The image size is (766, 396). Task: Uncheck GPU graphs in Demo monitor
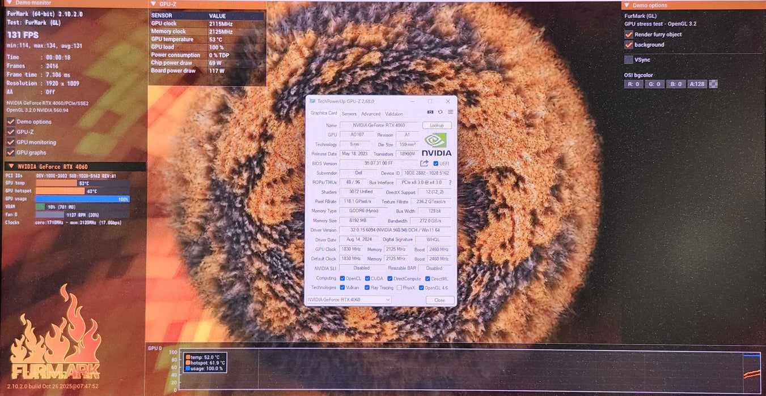point(11,152)
